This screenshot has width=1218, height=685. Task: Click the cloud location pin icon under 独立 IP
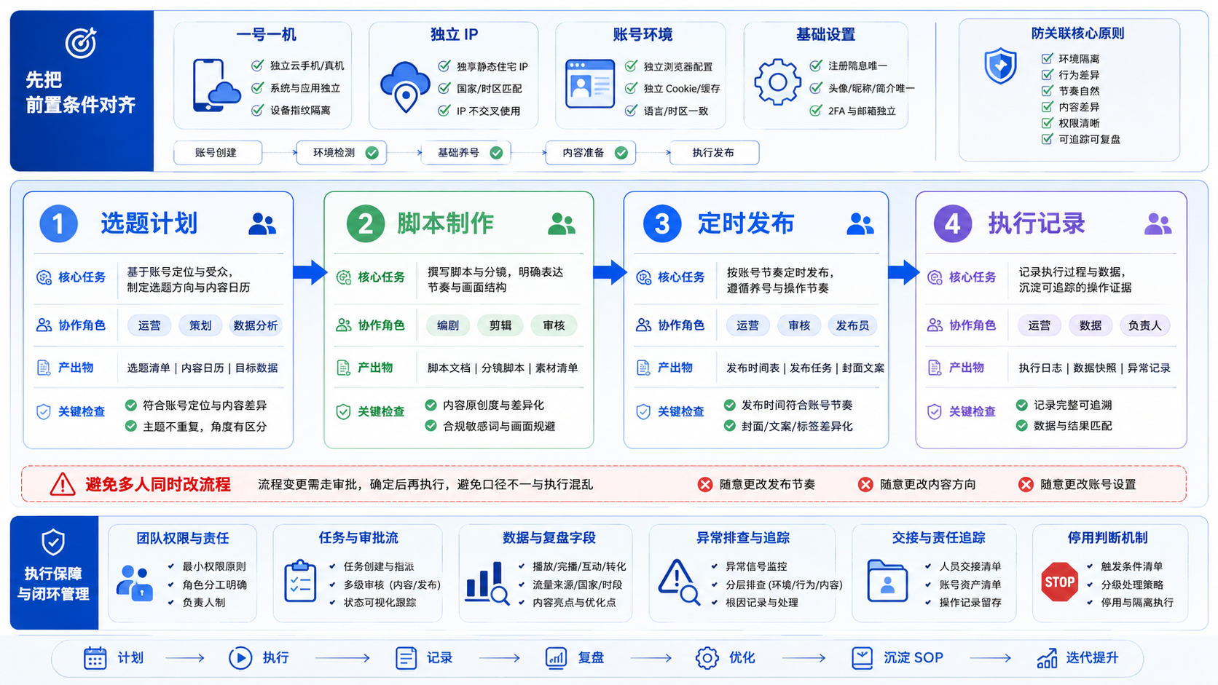pos(405,87)
